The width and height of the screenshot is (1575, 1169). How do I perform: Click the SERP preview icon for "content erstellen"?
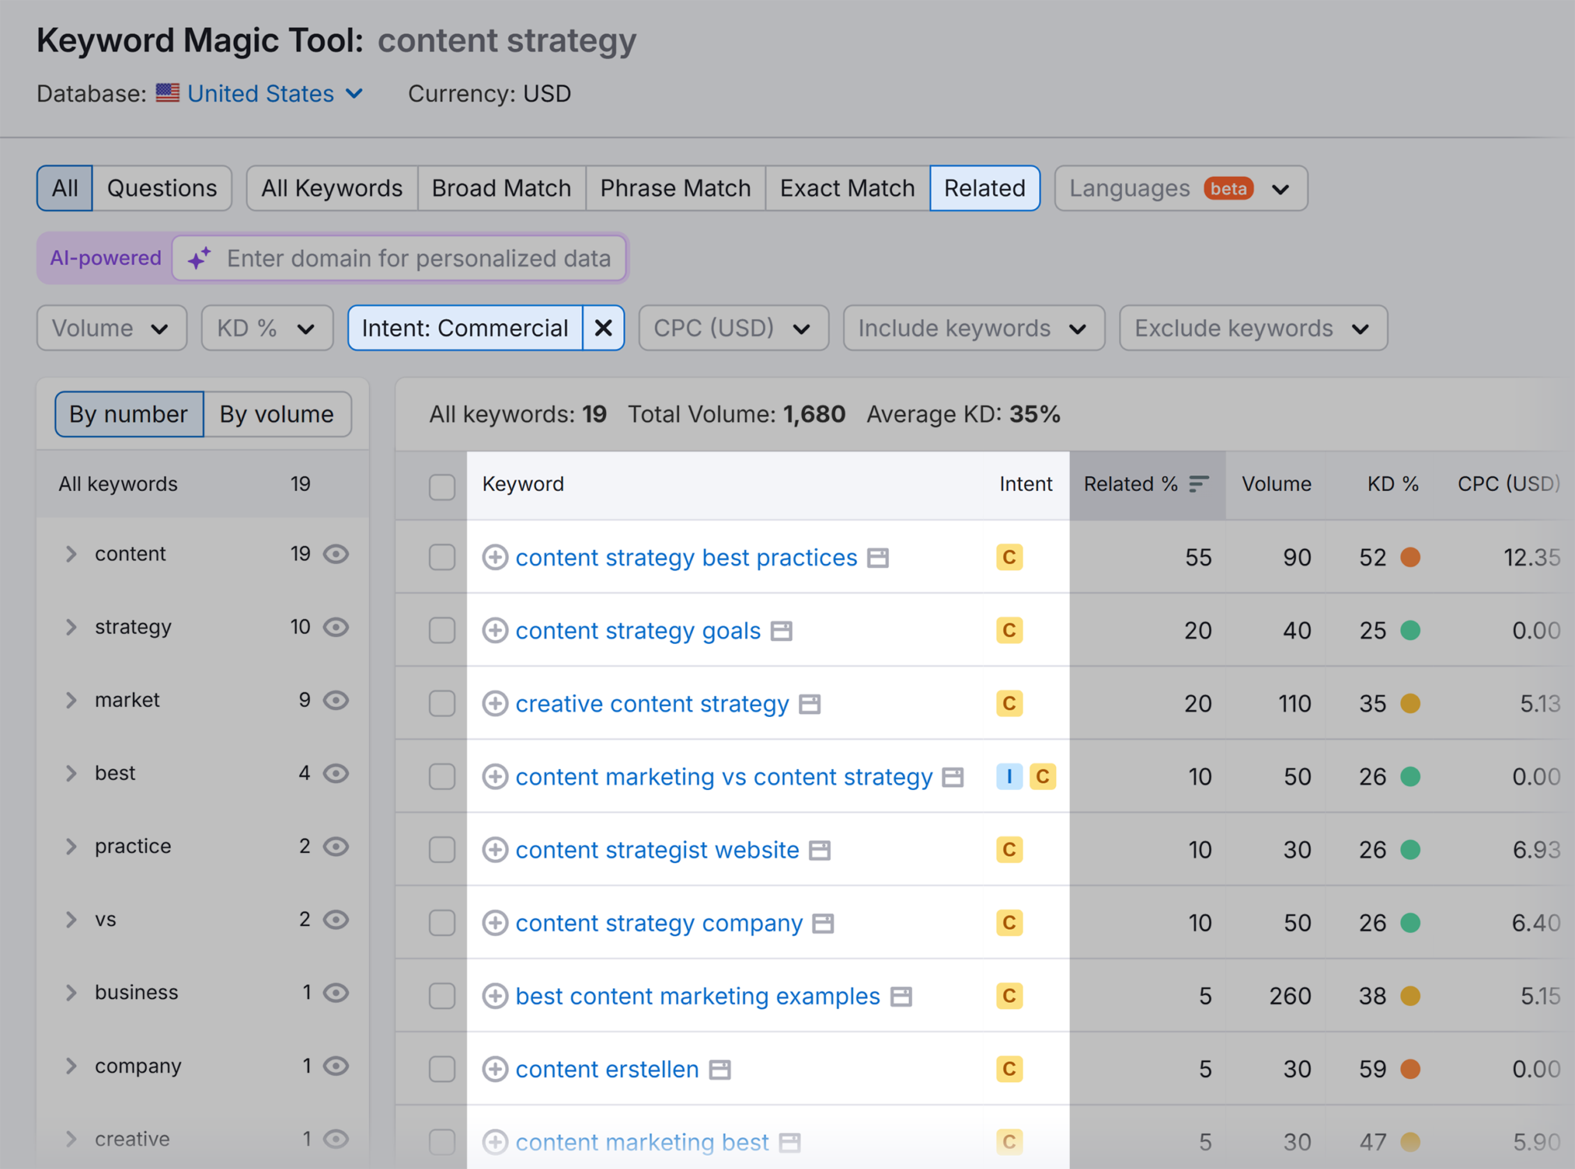click(x=718, y=1068)
